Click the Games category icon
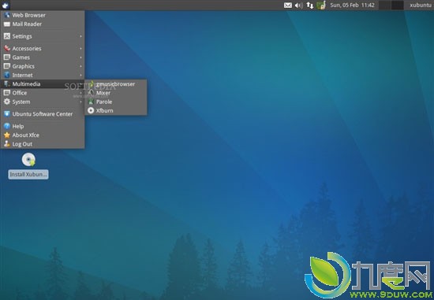Screen dimensions: 434x300 pos(7,57)
